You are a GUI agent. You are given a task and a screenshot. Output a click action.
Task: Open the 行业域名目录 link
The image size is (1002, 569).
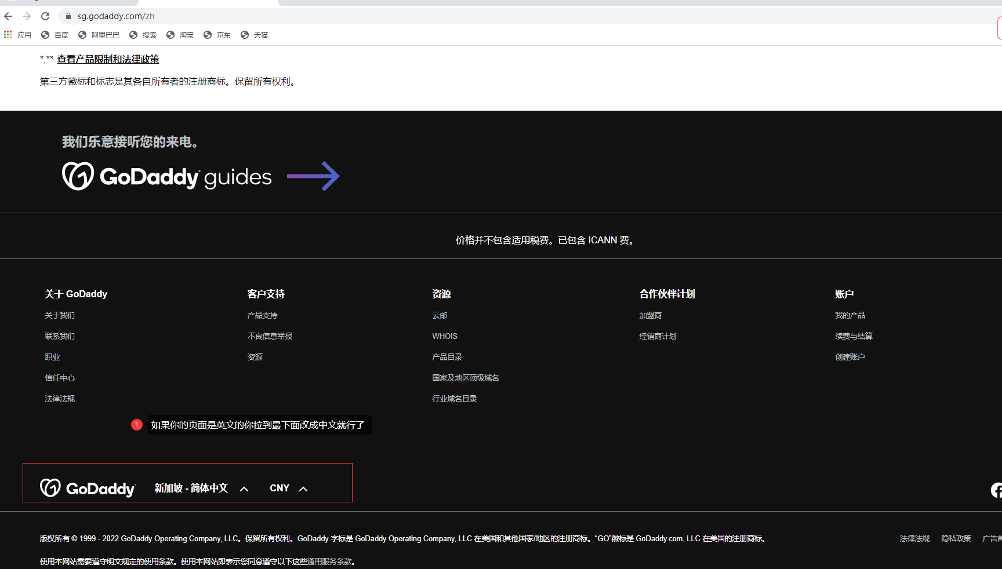click(x=455, y=399)
